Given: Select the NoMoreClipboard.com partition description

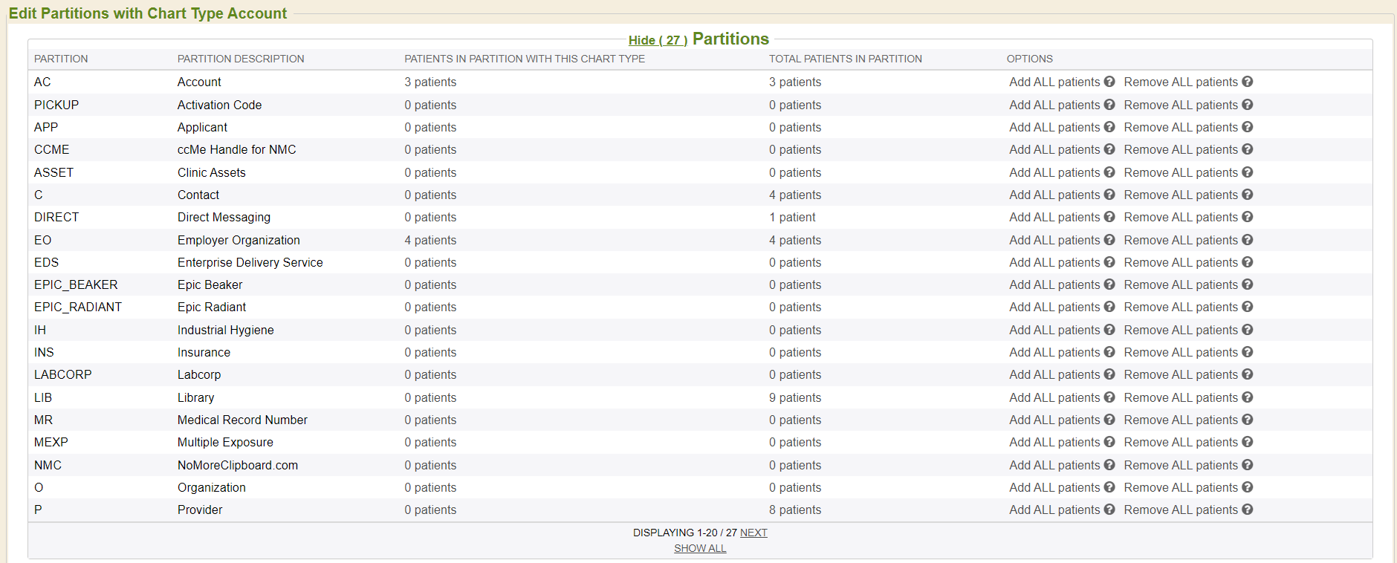Looking at the screenshot, I should pos(237,465).
